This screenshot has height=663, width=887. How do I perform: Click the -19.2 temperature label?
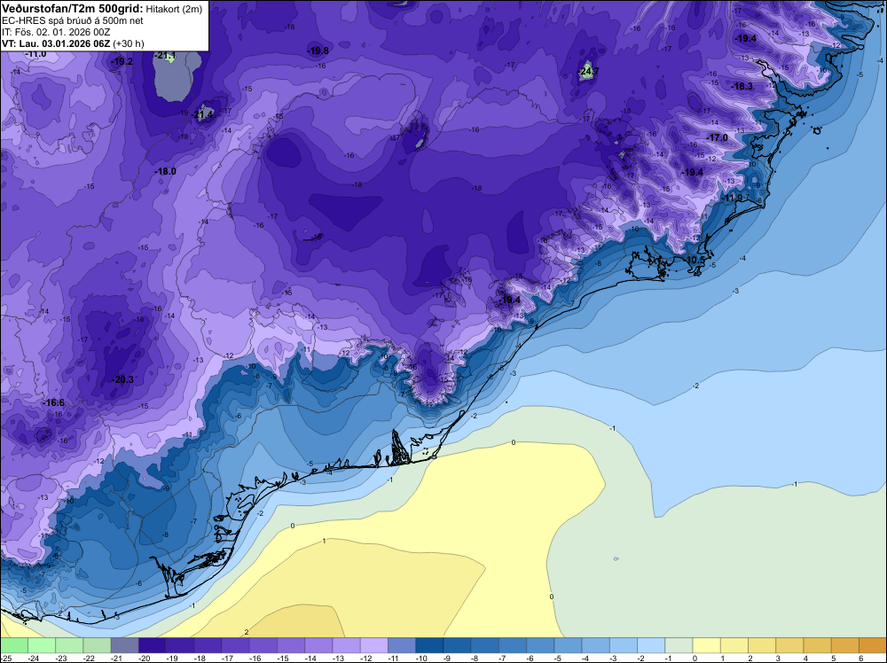(122, 62)
